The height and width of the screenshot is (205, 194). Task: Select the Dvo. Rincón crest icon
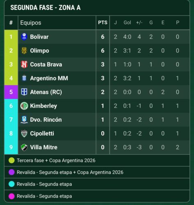[x=24, y=120]
